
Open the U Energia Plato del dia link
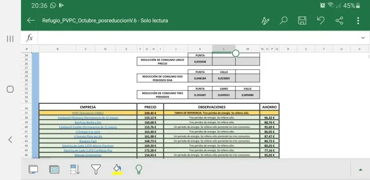[x=88, y=137]
